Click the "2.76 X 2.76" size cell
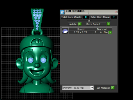 [80, 32]
